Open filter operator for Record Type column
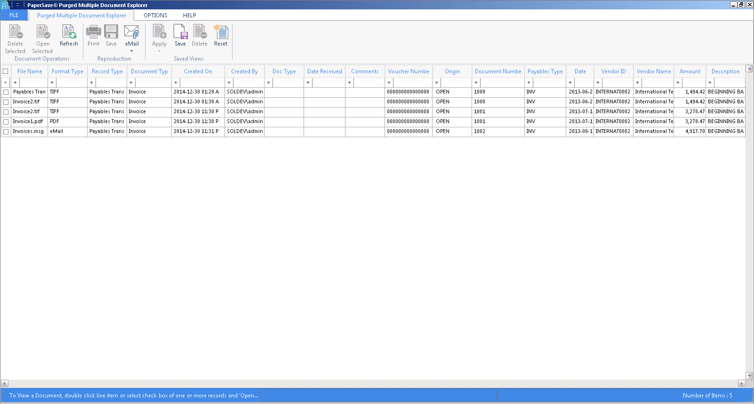The image size is (754, 404). pyautogui.click(x=92, y=83)
